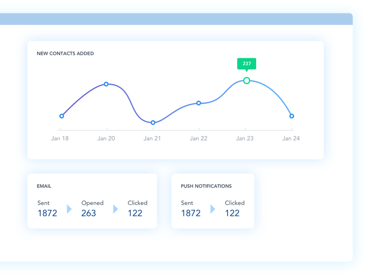Open the Email Opened count 263
This screenshot has height=277, width=368.
pyautogui.click(x=89, y=213)
